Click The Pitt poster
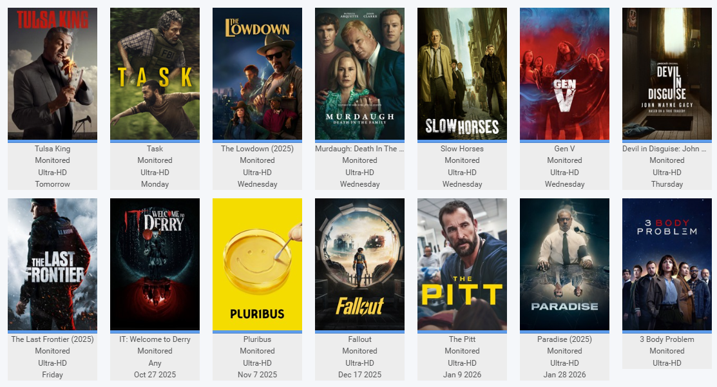This screenshot has height=387, width=717. click(x=463, y=264)
